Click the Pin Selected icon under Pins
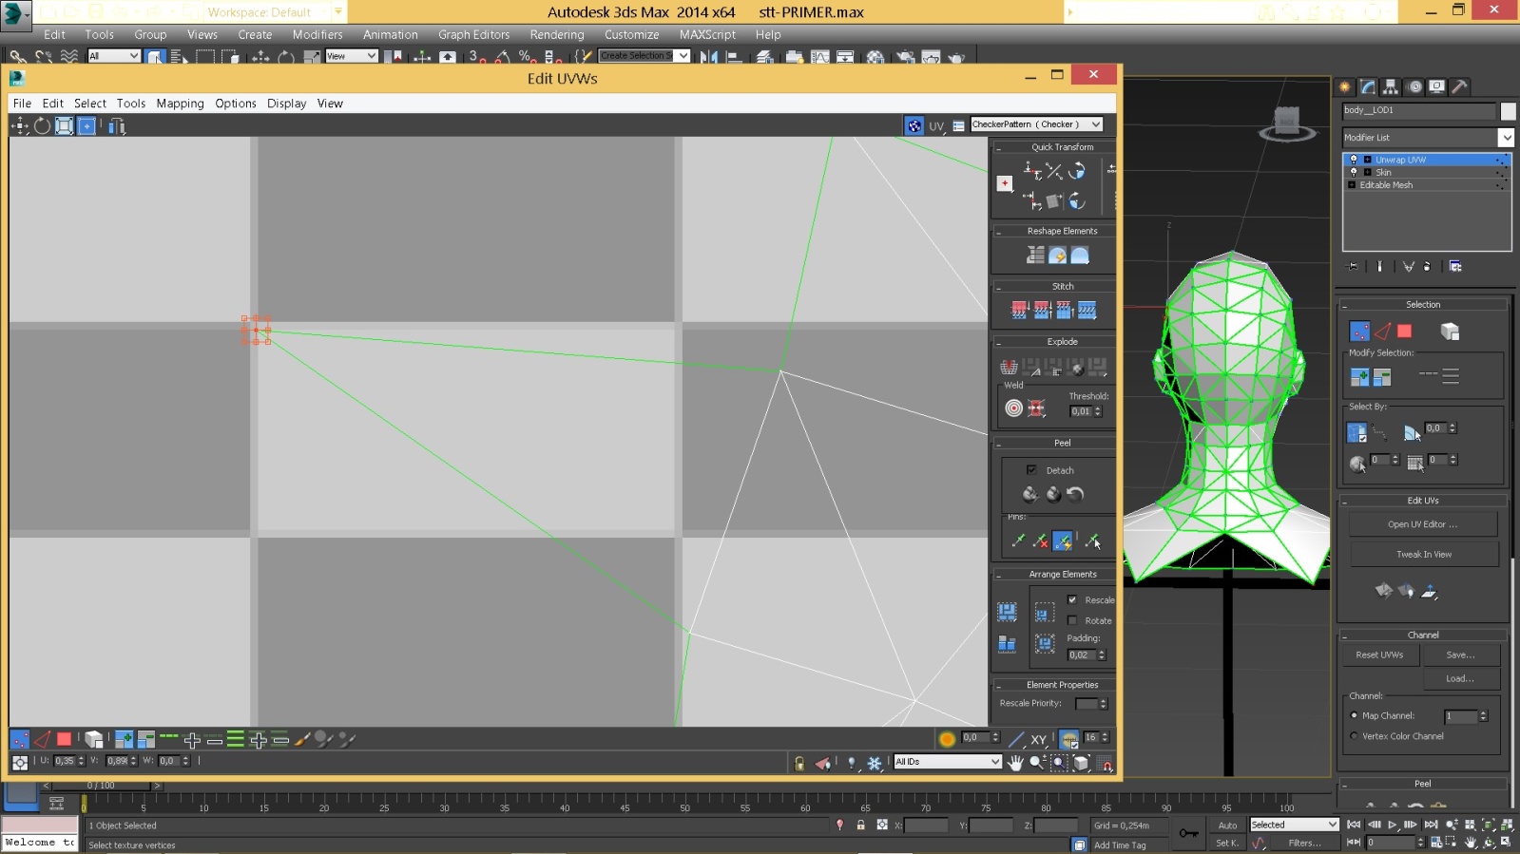Viewport: 1520px width, 854px height. tap(1018, 541)
